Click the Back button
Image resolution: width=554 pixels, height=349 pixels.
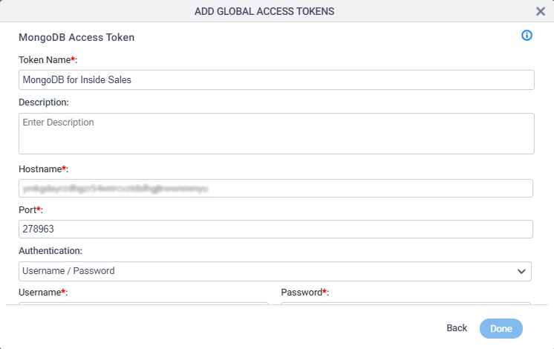[x=457, y=328]
